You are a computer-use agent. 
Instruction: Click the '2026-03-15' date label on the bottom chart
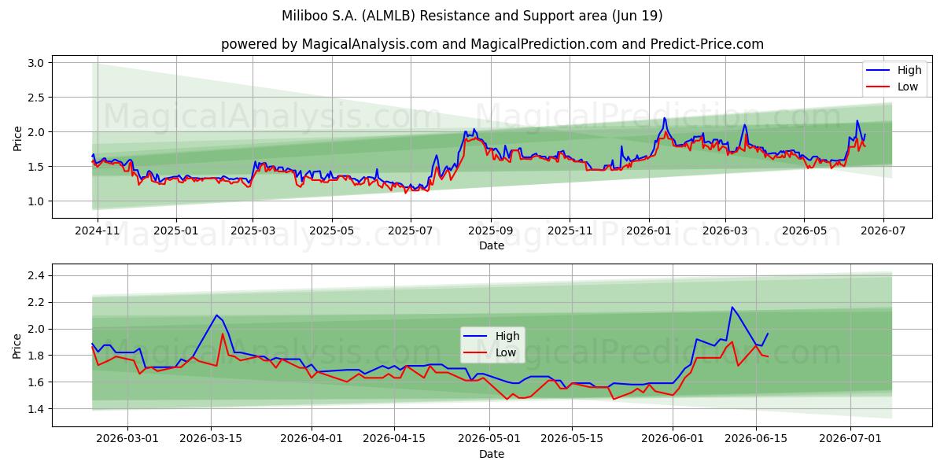click(x=211, y=439)
